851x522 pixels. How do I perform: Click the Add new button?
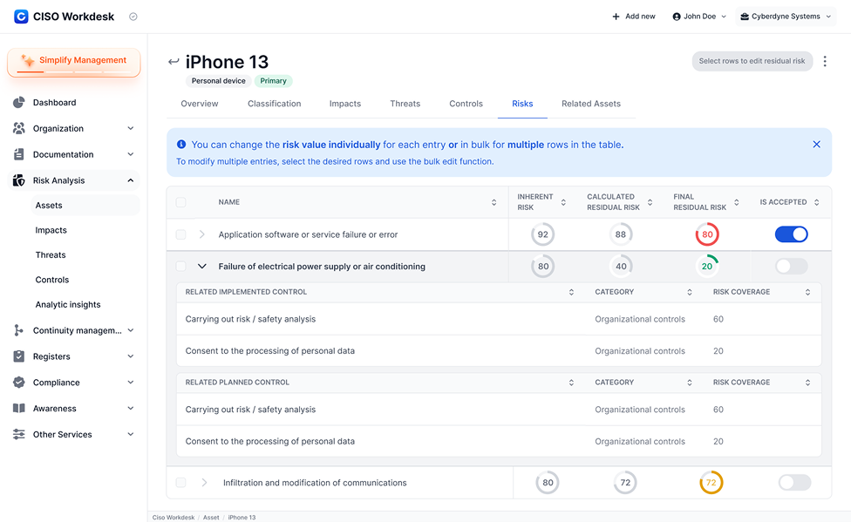coord(633,17)
